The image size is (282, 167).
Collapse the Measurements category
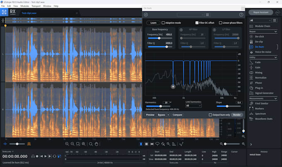point(275,98)
